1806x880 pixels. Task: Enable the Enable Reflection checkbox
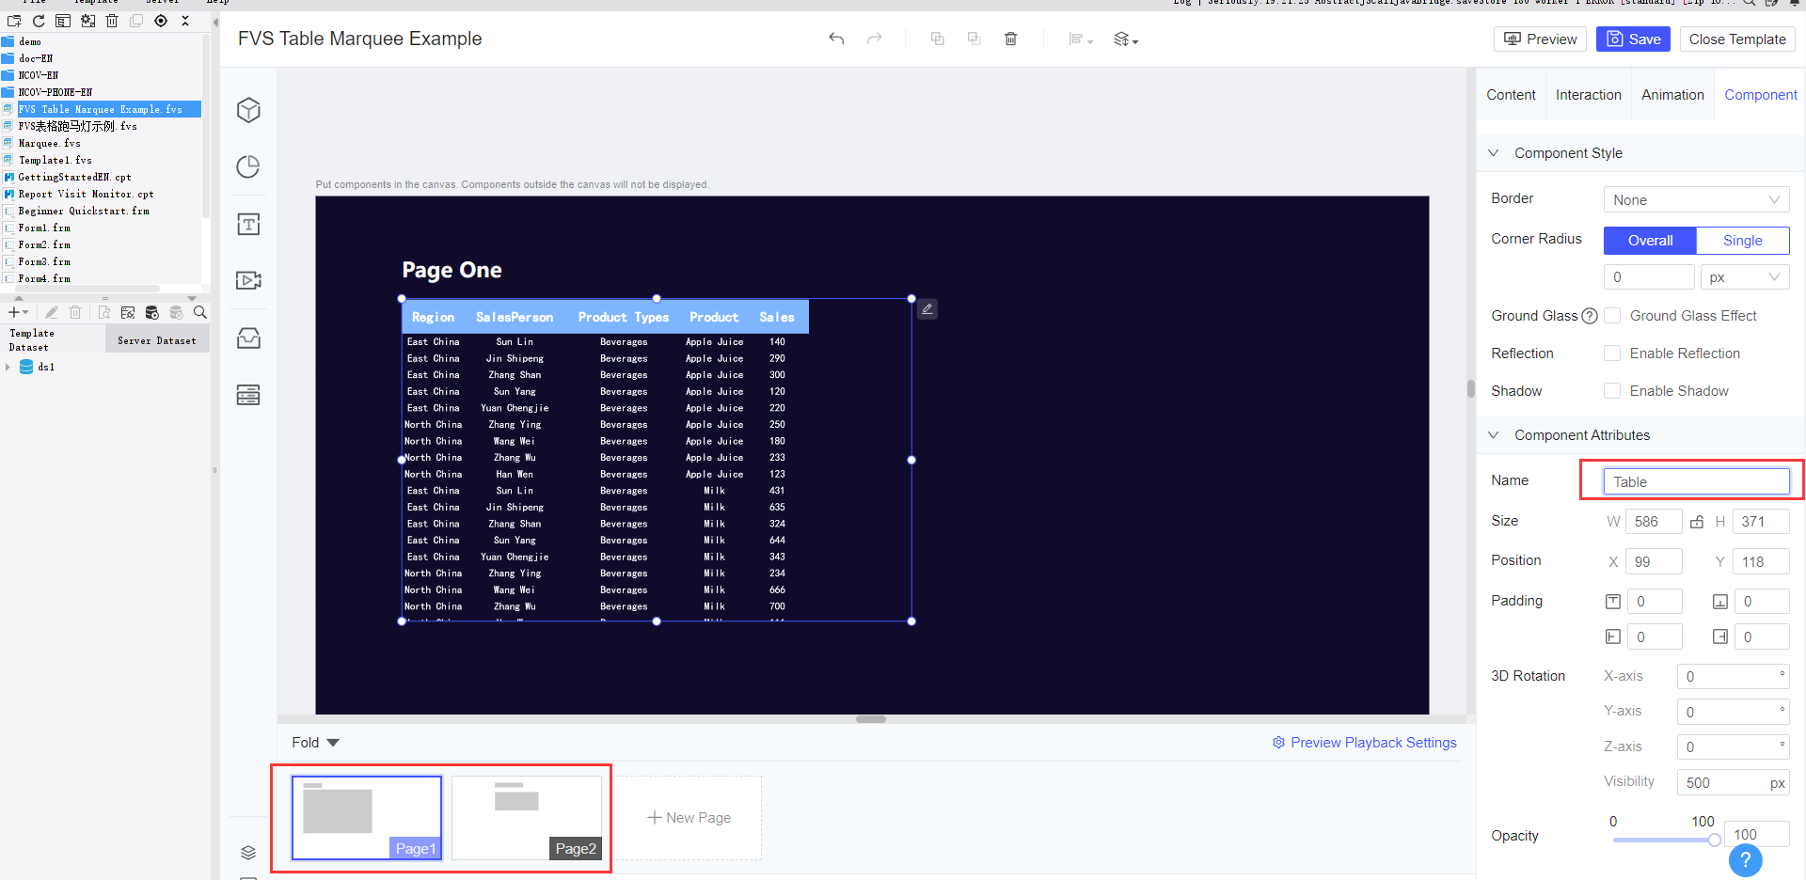click(x=1611, y=353)
